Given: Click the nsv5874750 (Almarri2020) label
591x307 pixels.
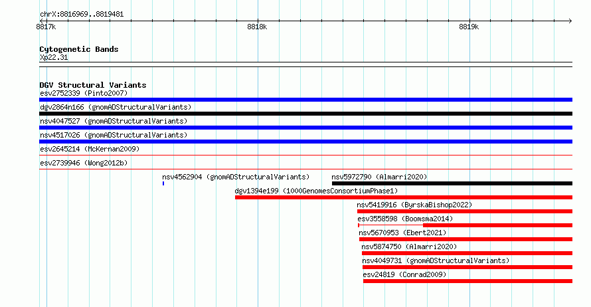Looking at the screenshot, I should tap(409, 247).
